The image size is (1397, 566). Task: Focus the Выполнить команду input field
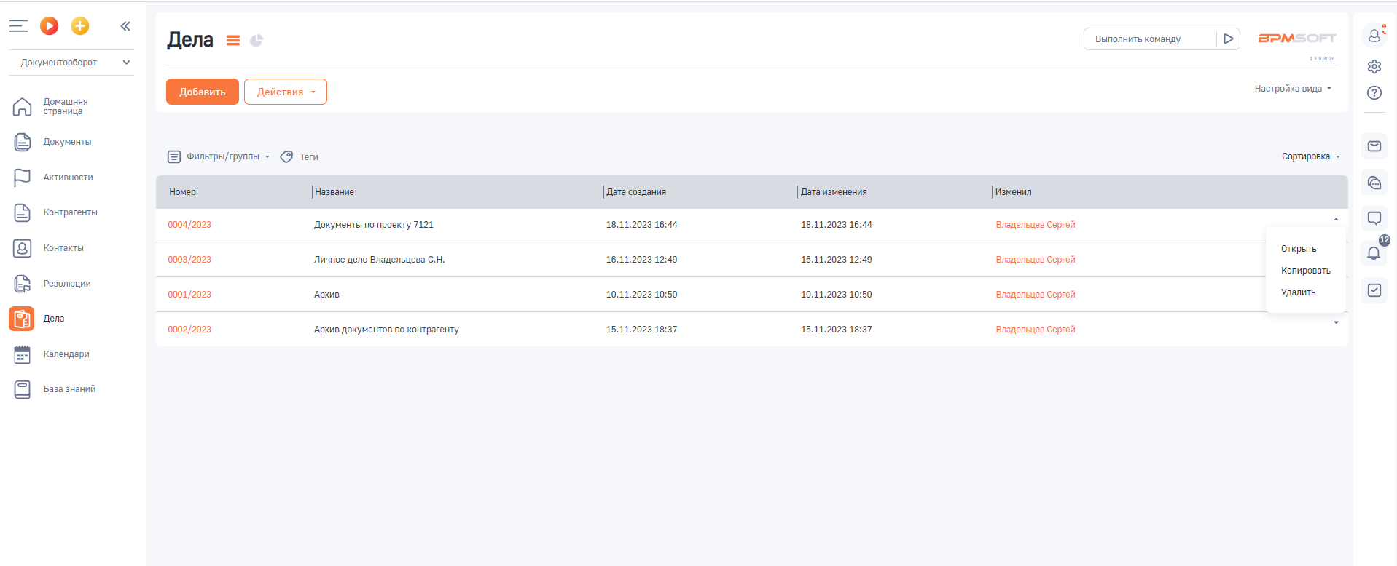coord(1150,39)
